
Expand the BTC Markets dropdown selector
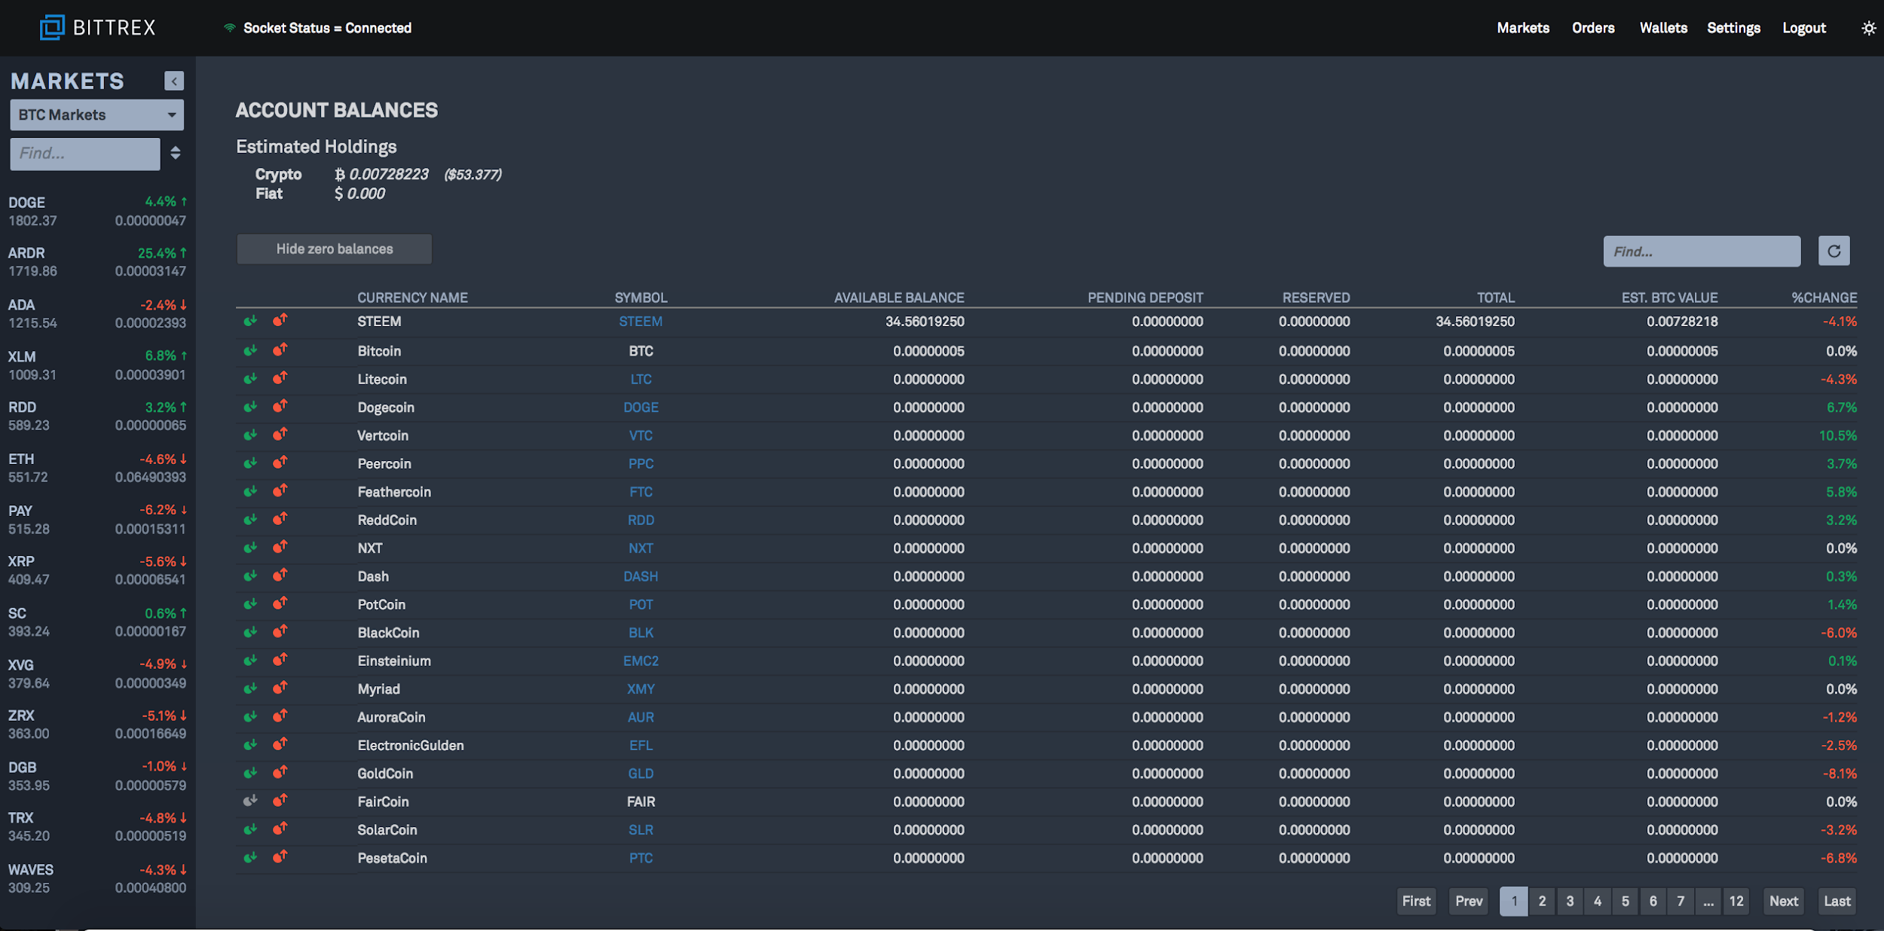(x=97, y=114)
